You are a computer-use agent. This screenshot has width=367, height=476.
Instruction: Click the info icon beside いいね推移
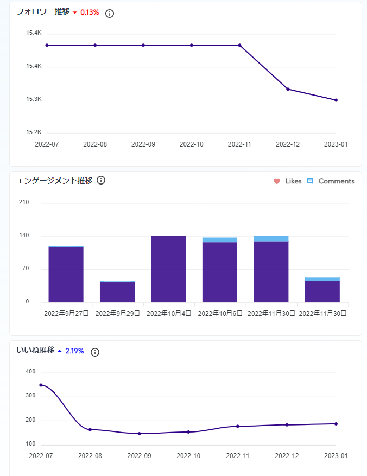point(95,352)
